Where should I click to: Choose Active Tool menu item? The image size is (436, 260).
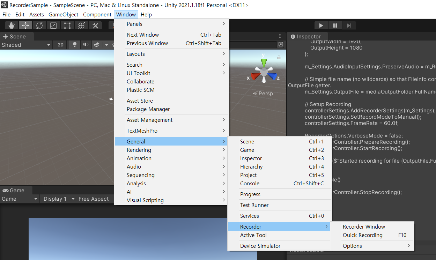[x=279, y=235]
